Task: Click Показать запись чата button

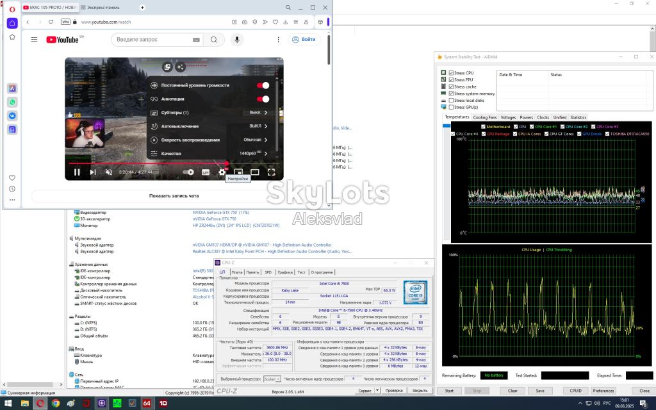Action: 174,196
